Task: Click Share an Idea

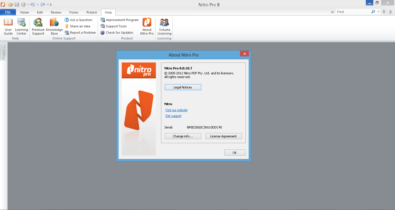Action: tap(77, 26)
